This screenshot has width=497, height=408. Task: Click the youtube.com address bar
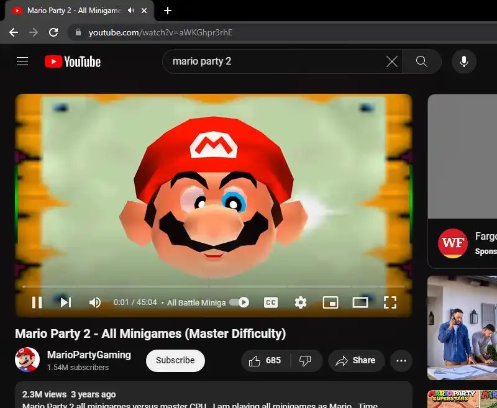282,32
